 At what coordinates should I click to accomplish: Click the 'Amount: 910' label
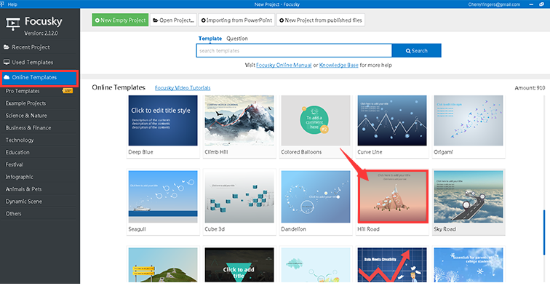click(530, 88)
